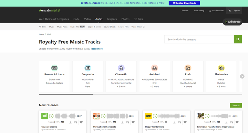Seek in the Tropical Dreams waveform
The height and width of the screenshot is (133, 248).
(65, 116)
